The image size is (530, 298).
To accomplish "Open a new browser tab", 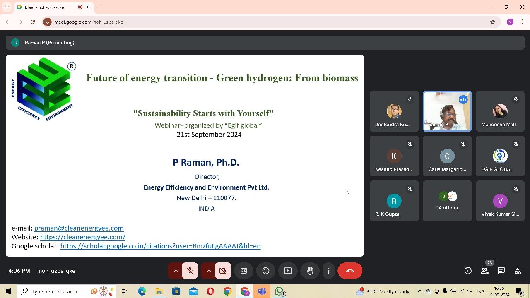I will [x=101, y=7].
